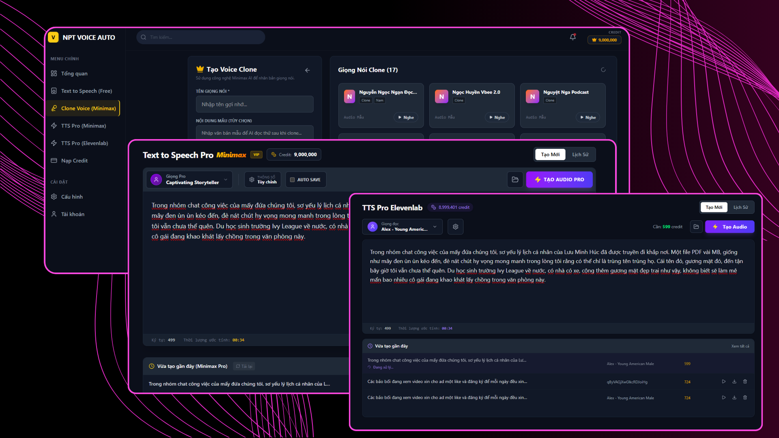Open TTS Pro (Elevenlab) in sidebar

tap(84, 143)
